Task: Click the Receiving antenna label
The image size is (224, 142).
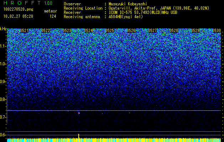Action: click(82, 17)
